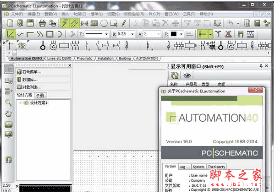Click the zoom magnifier icon in left sidebar

click(8, 102)
